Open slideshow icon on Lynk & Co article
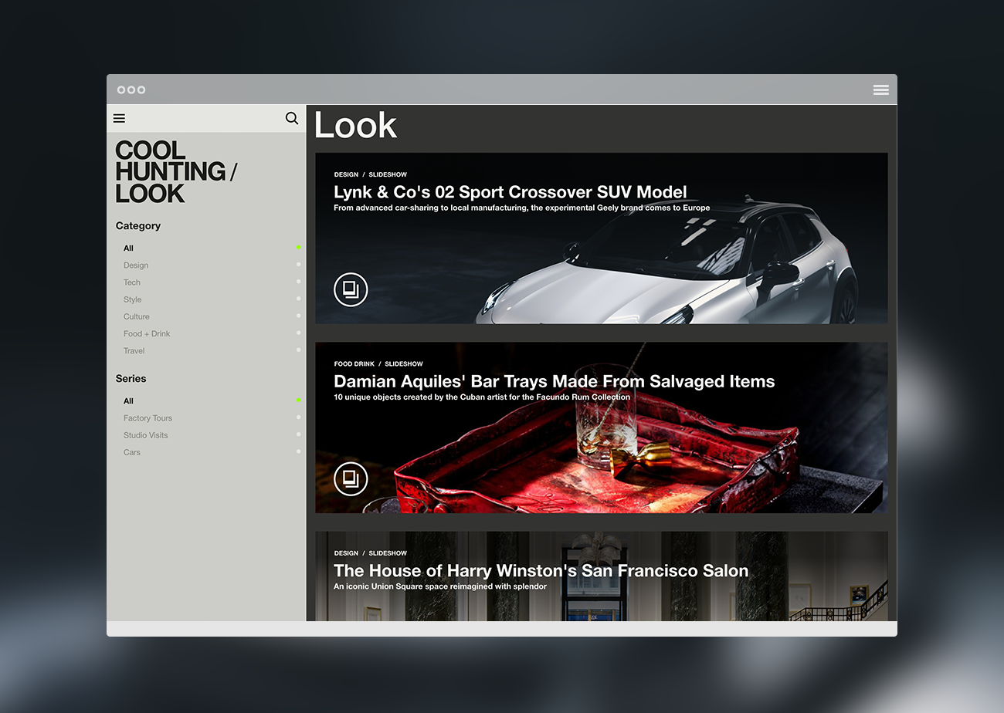 (x=351, y=289)
